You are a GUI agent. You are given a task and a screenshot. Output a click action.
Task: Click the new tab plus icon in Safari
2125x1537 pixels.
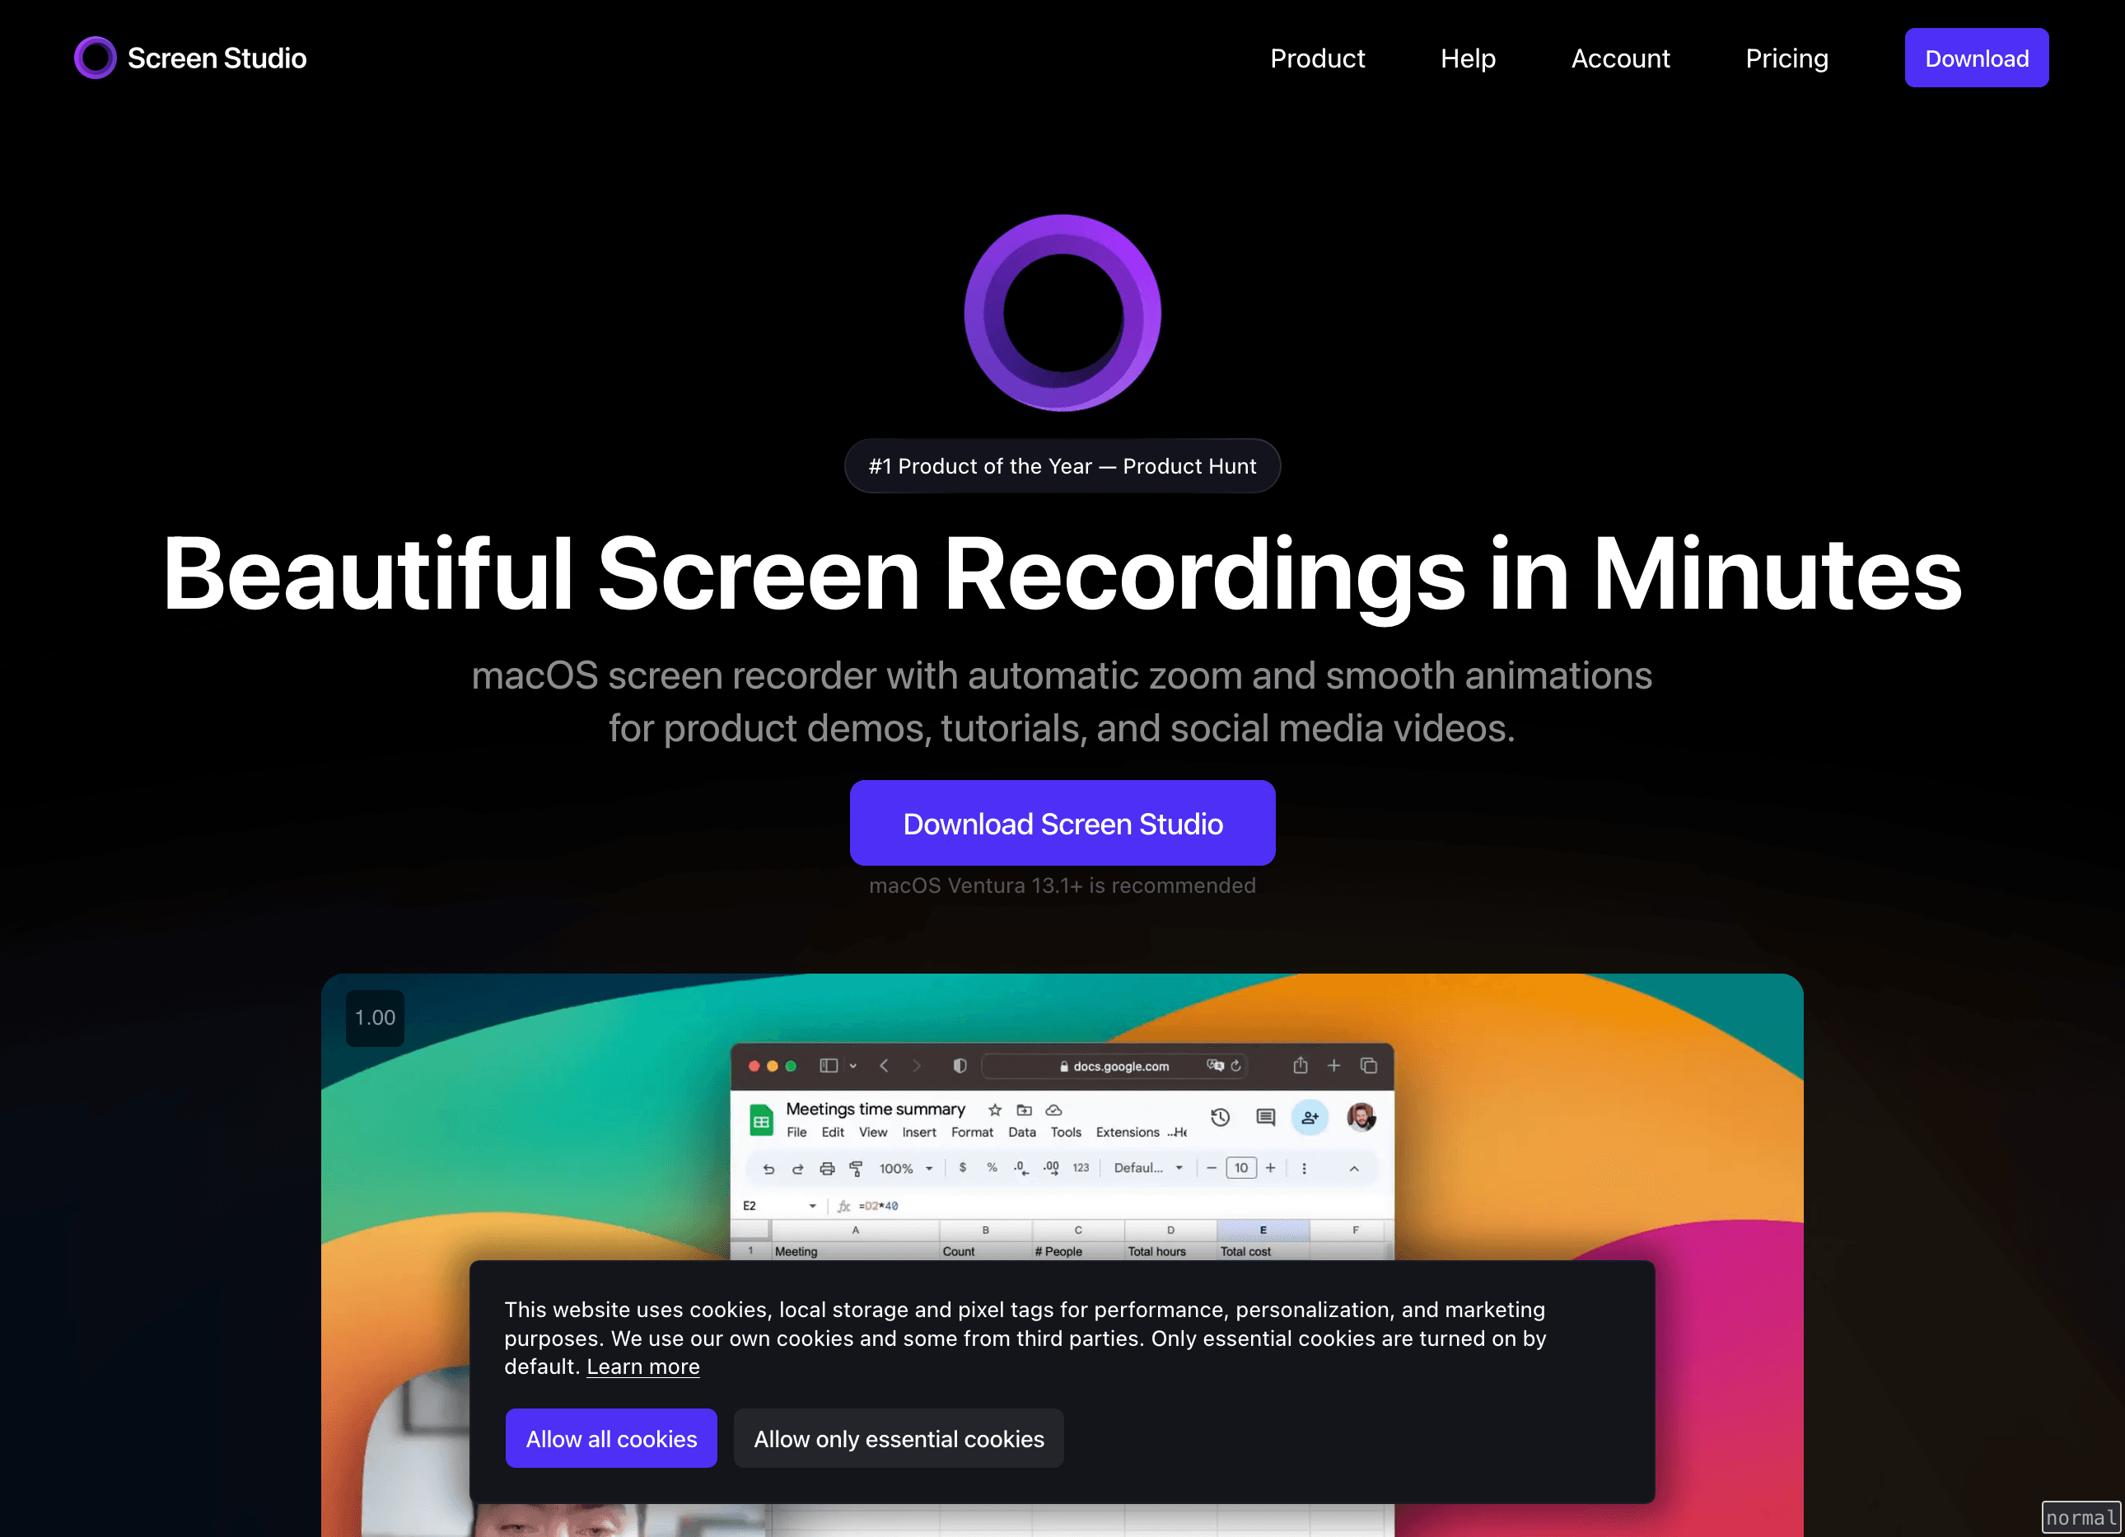(1334, 1066)
